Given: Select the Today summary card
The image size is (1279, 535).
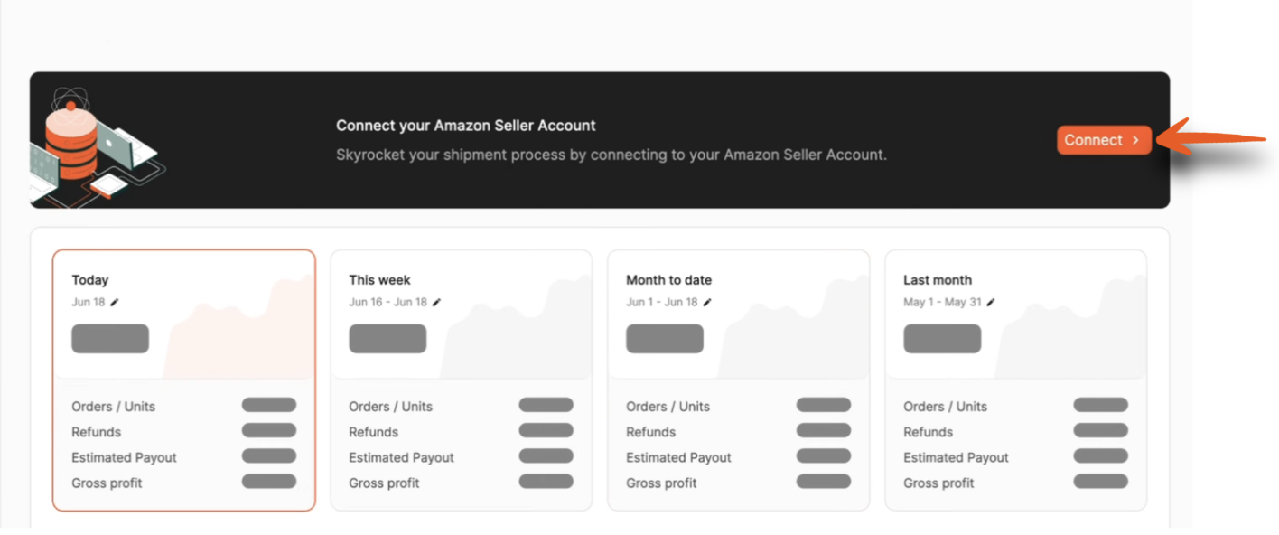Looking at the screenshot, I should [x=184, y=380].
